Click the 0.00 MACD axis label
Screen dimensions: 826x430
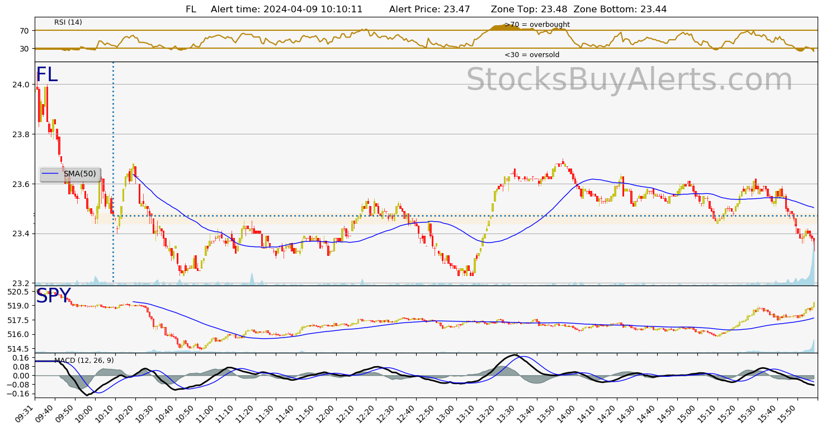[22, 376]
